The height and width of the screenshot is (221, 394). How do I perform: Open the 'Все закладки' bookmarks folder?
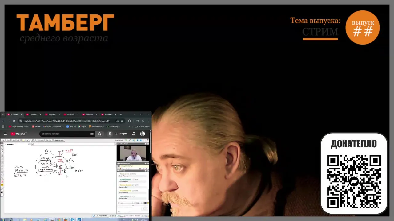(x=142, y=126)
